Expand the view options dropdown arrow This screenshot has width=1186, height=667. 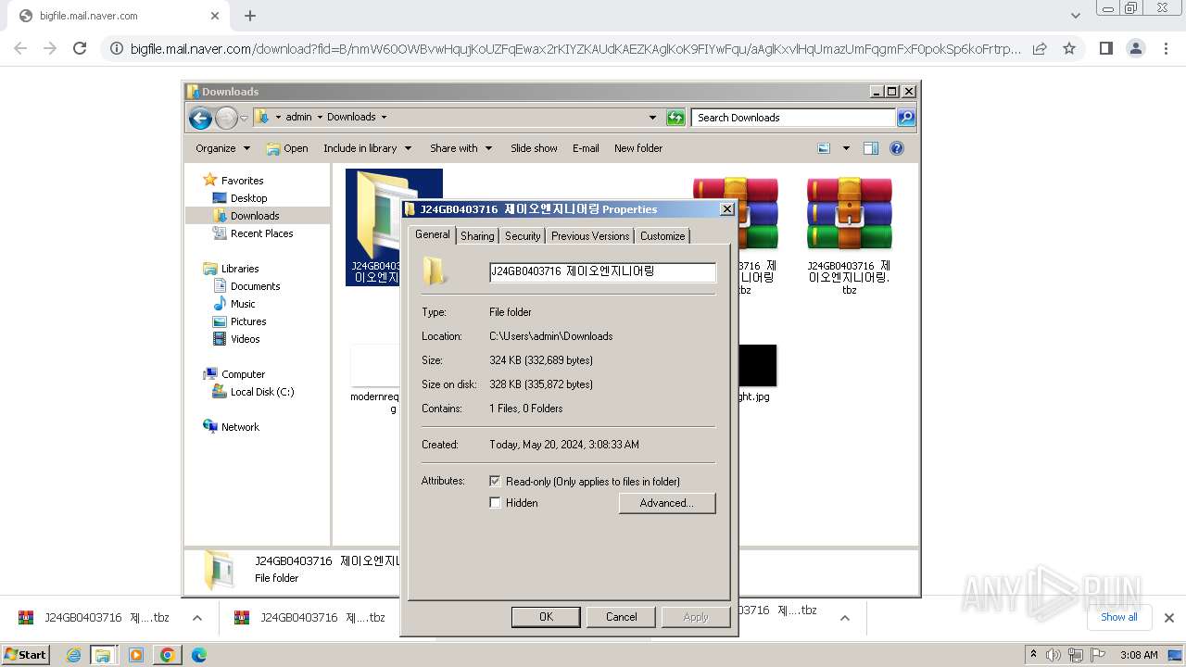click(x=846, y=148)
